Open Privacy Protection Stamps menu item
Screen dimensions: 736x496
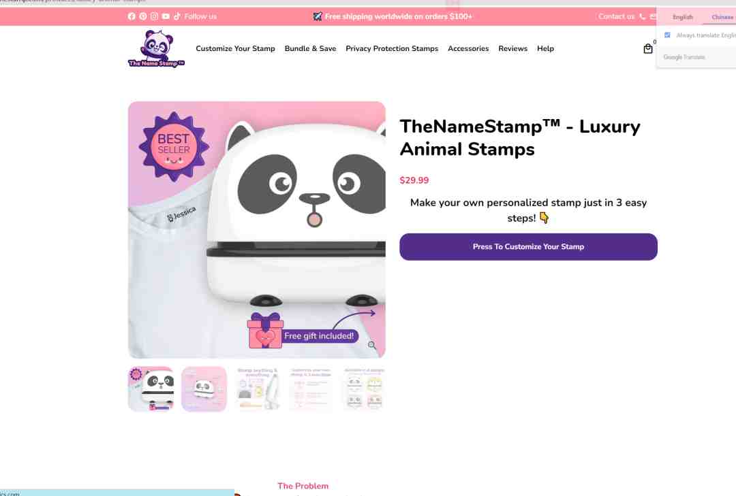click(x=392, y=49)
